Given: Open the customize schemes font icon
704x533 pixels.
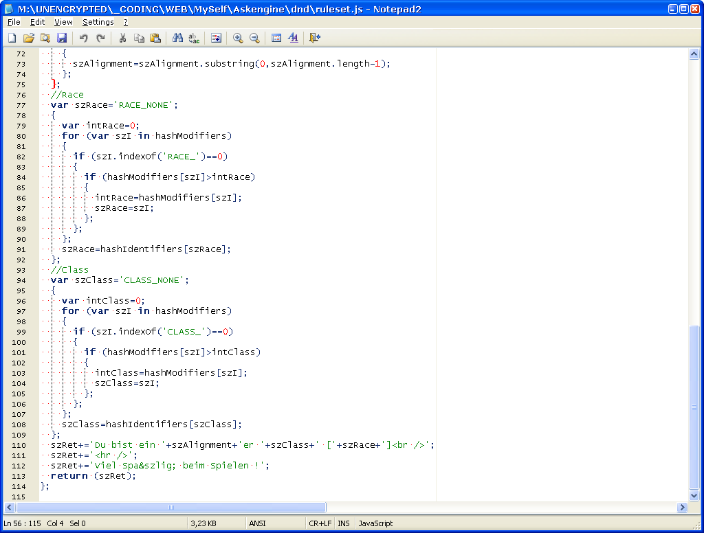Looking at the screenshot, I should click(x=293, y=38).
